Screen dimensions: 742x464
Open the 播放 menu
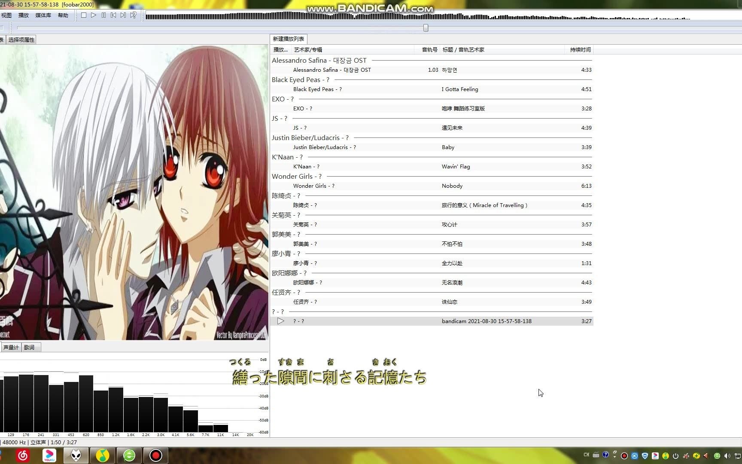24,15
